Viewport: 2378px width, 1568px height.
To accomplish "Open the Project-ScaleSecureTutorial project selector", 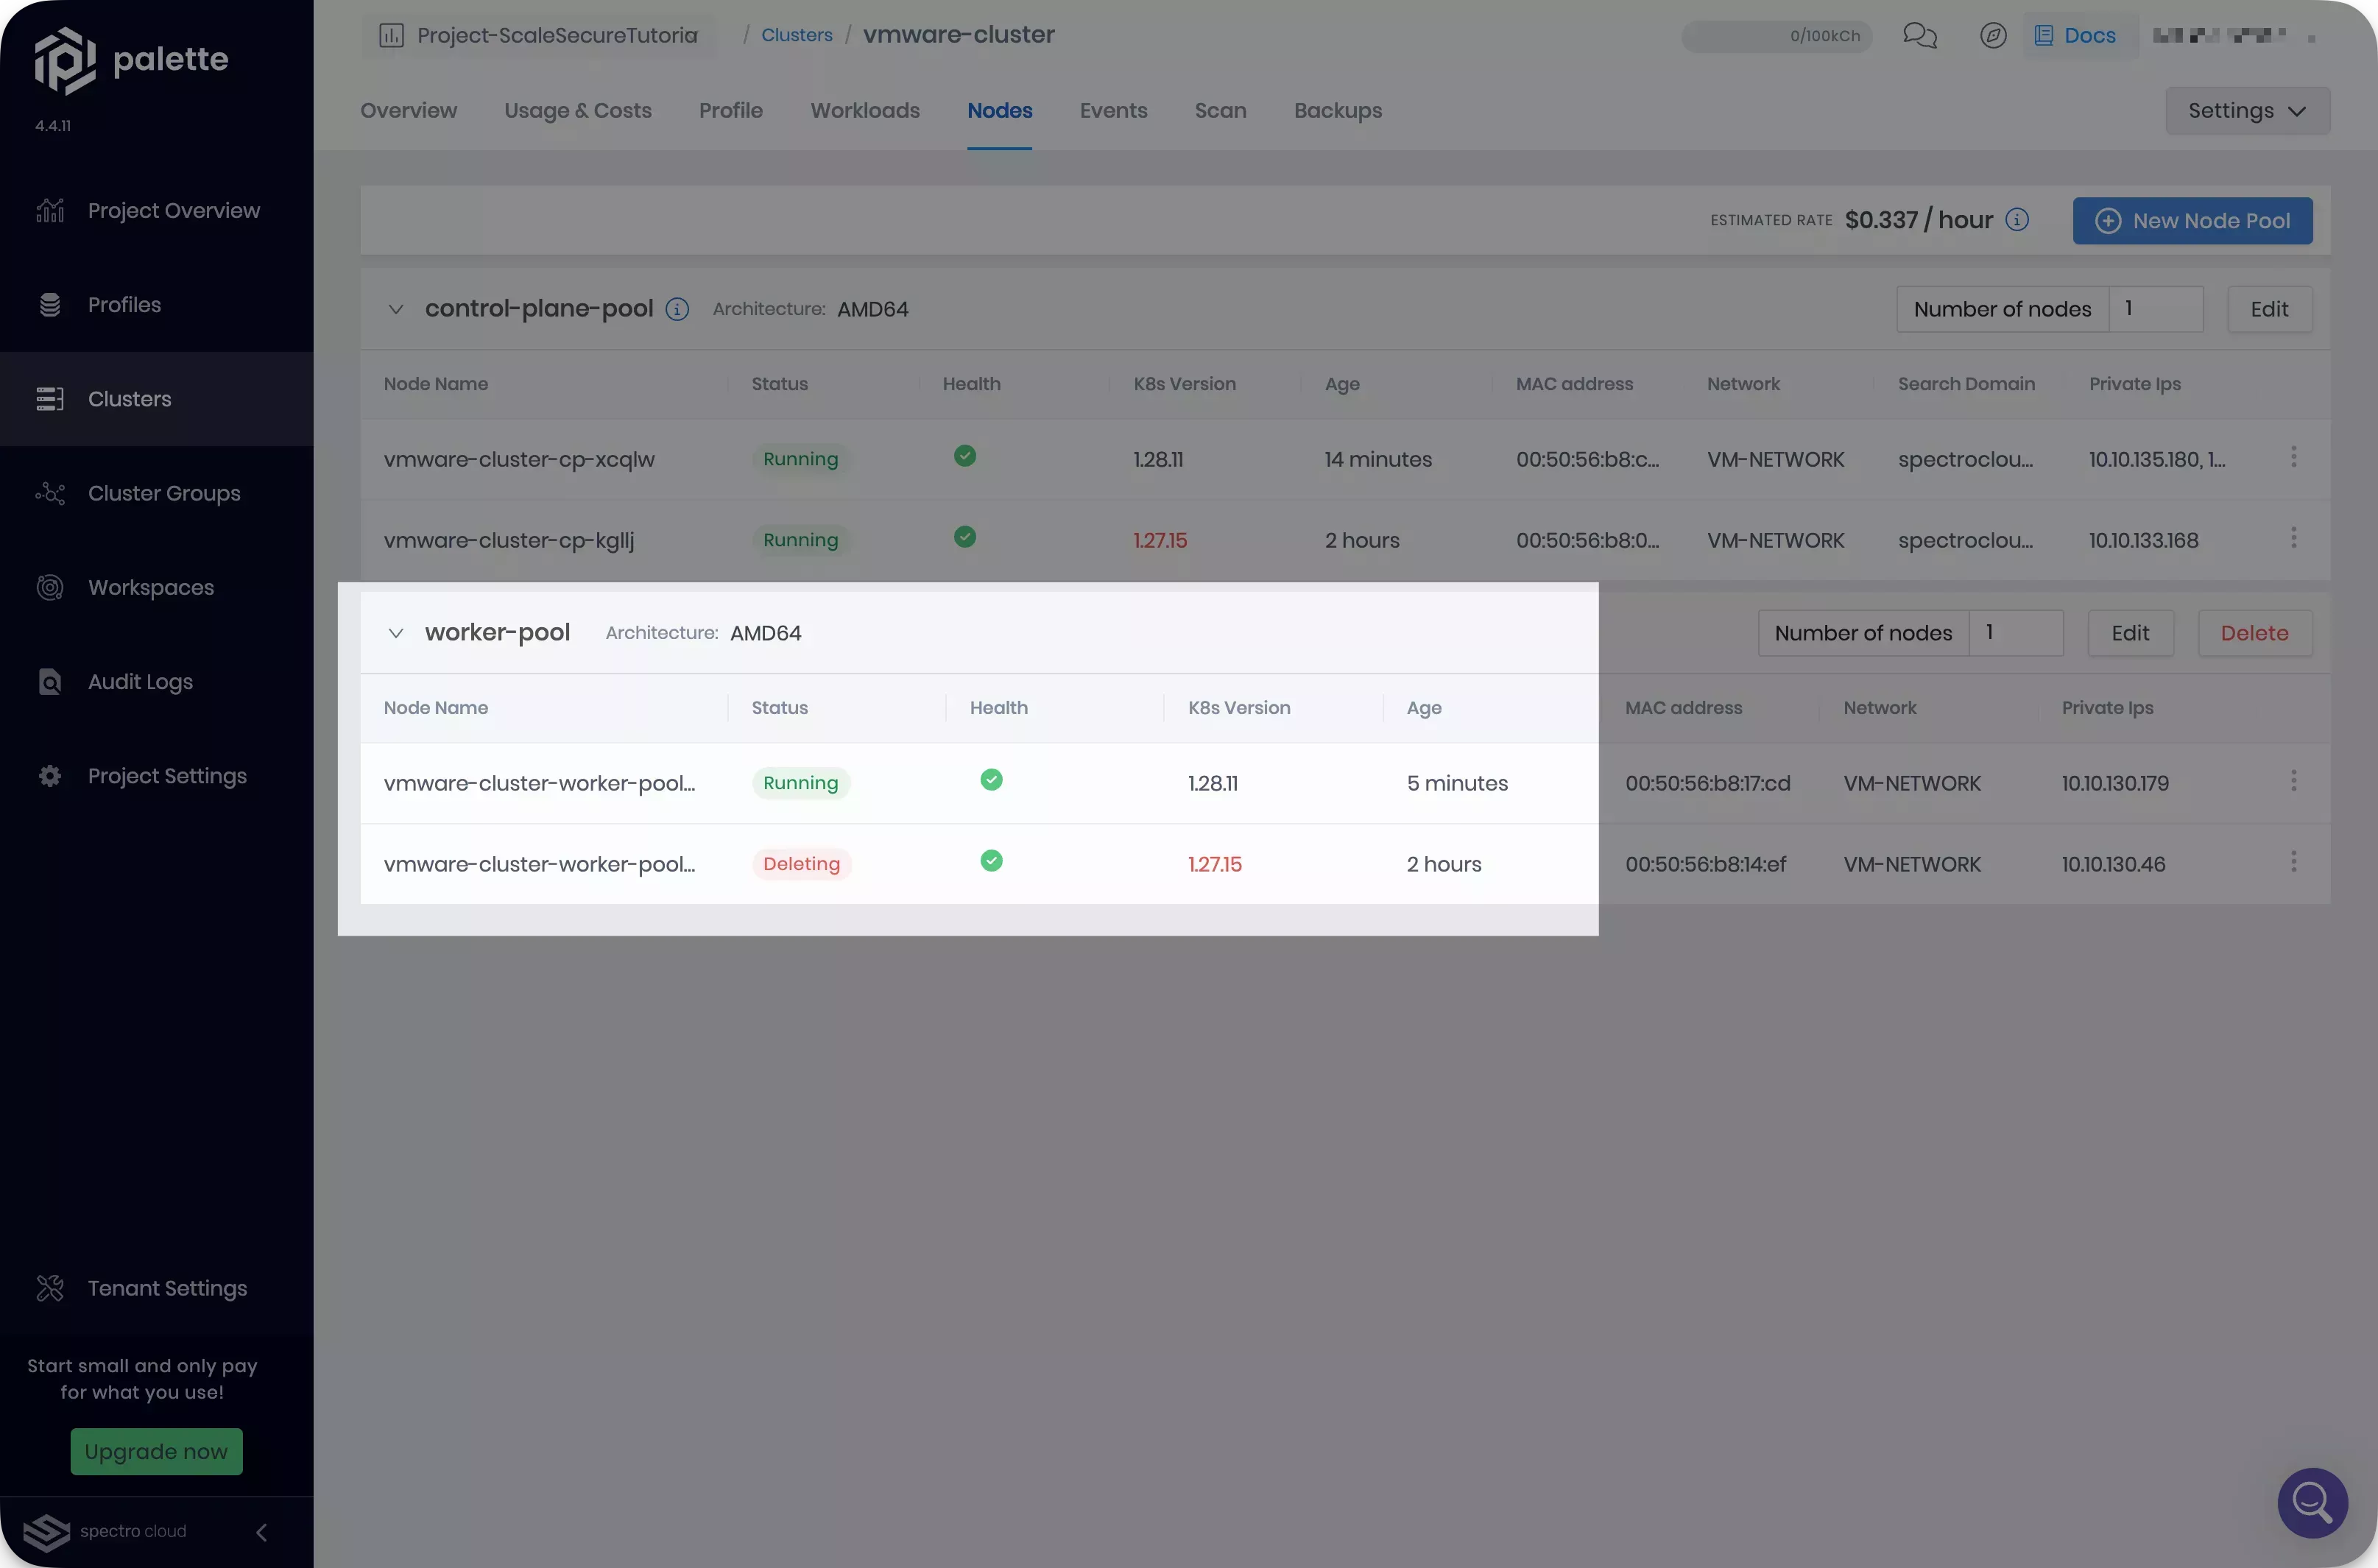I will pyautogui.click(x=539, y=36).
